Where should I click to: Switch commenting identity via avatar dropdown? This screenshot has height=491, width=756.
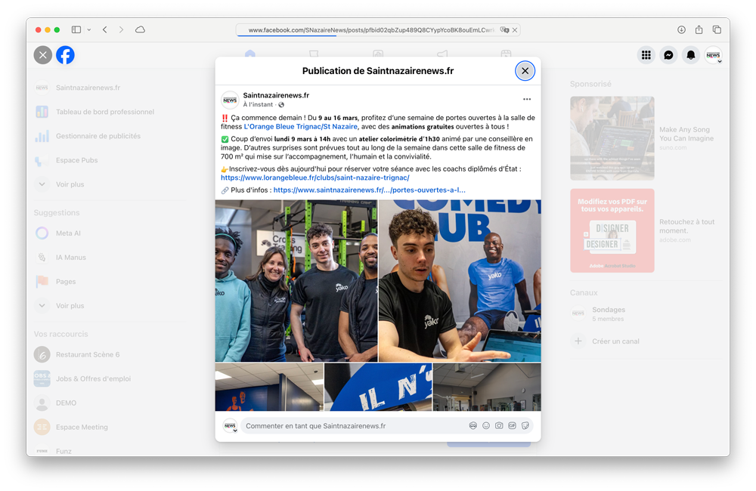[230, 427]
